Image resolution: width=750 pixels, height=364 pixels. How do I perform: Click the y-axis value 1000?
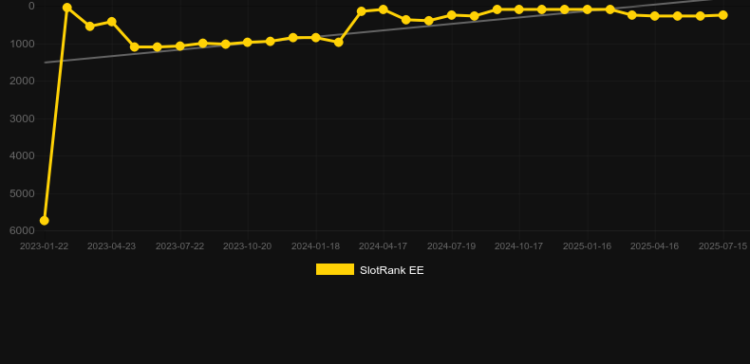coord(22,44)
